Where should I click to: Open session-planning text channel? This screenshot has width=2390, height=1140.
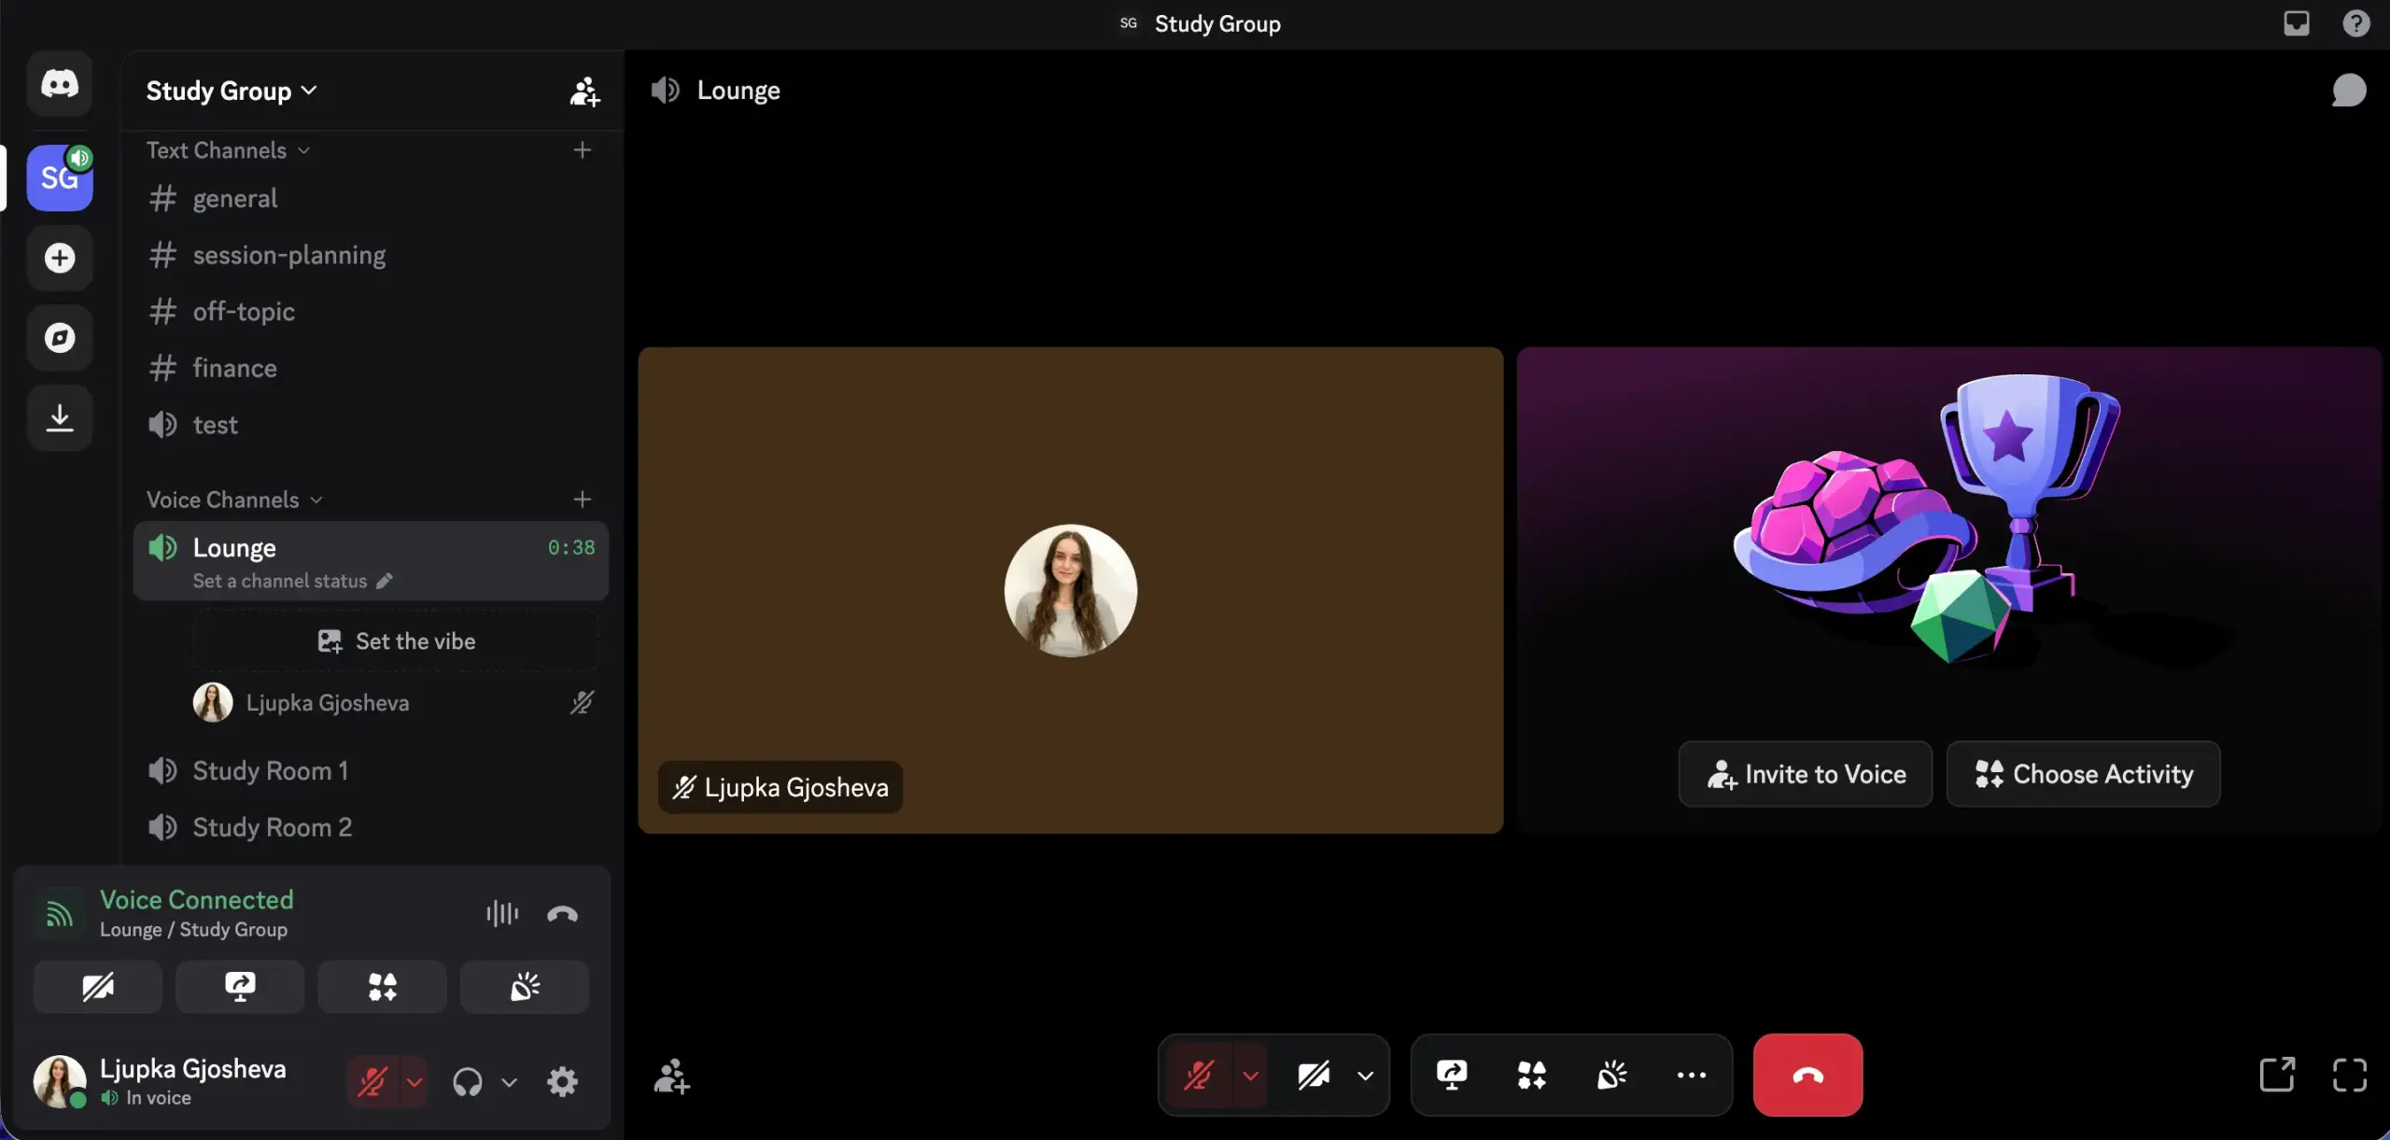coord(372,255)
